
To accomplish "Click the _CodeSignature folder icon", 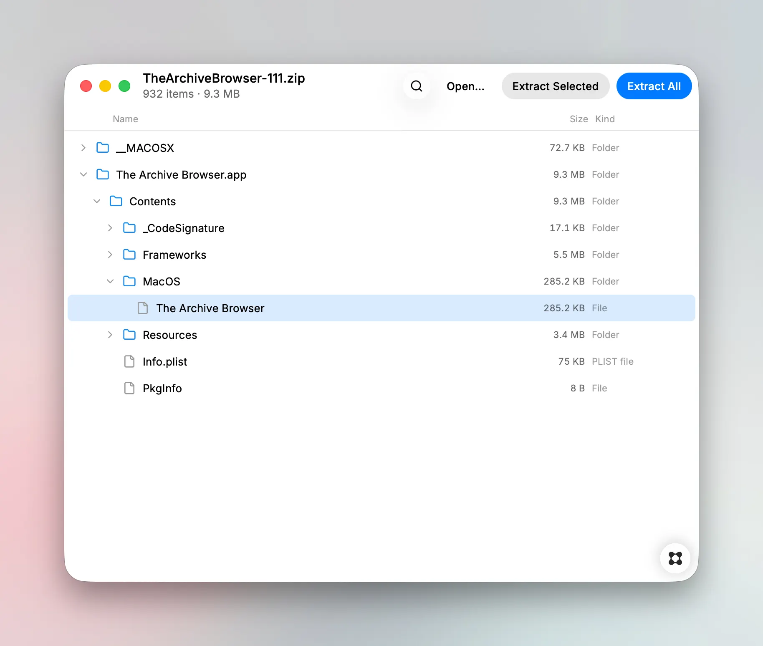I will [x=129, y=228].
